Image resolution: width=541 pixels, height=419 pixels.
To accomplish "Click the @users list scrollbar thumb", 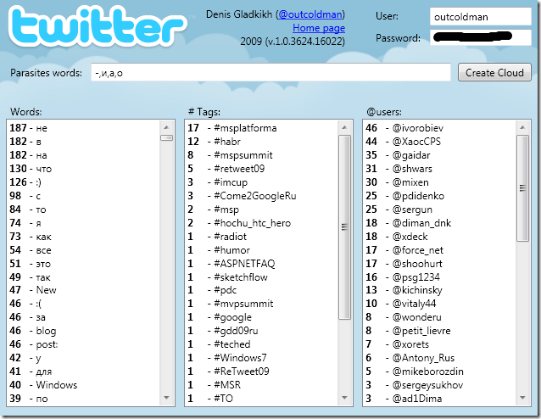I will coord(522,188).
